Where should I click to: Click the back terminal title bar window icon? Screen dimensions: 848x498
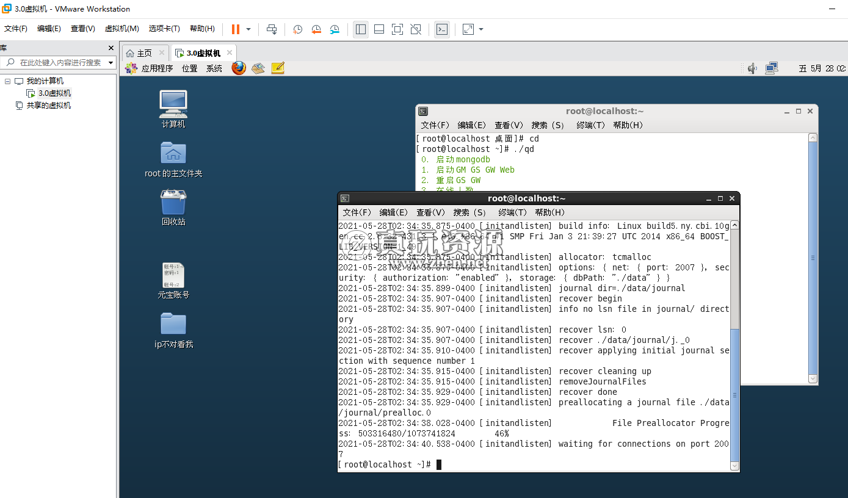click(x=423, y=111)
